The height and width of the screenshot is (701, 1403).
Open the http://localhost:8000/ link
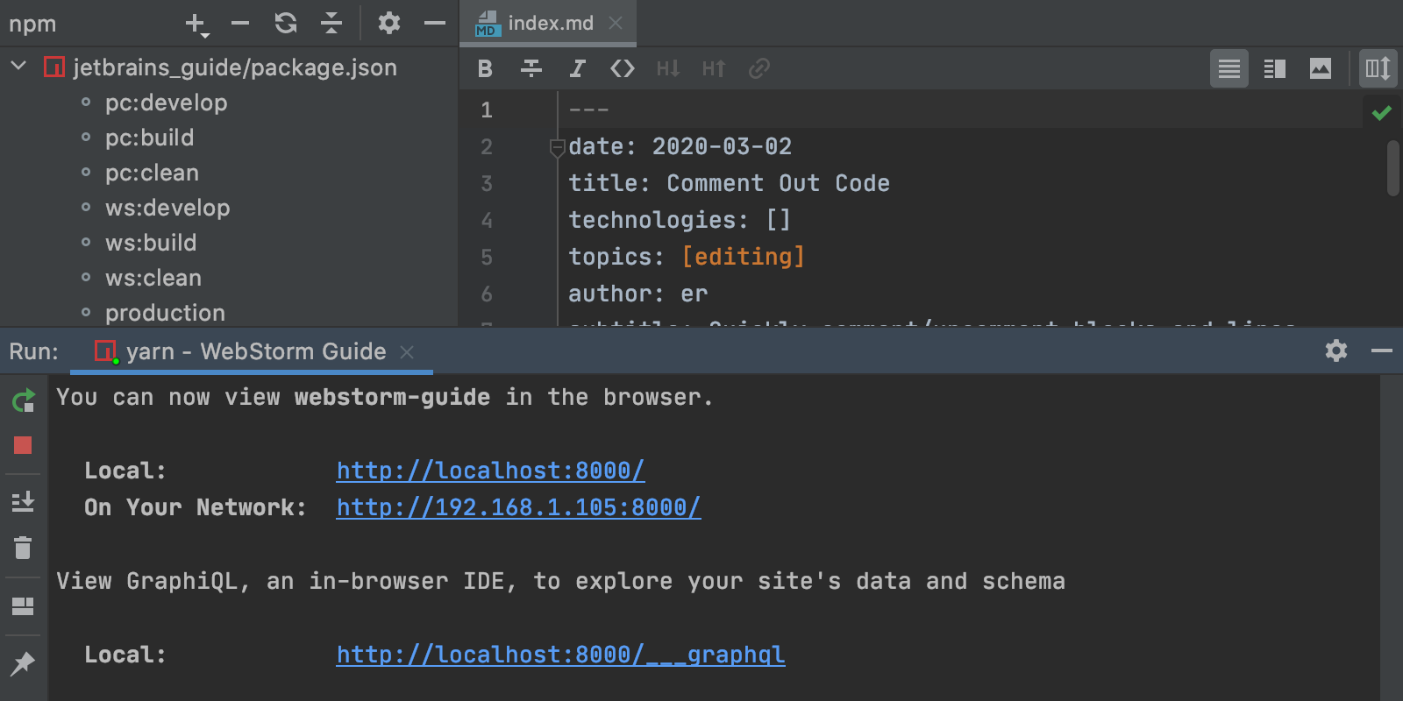(490, 471)
